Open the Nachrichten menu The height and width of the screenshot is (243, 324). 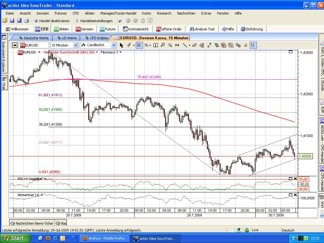click(x=186, y=13)
